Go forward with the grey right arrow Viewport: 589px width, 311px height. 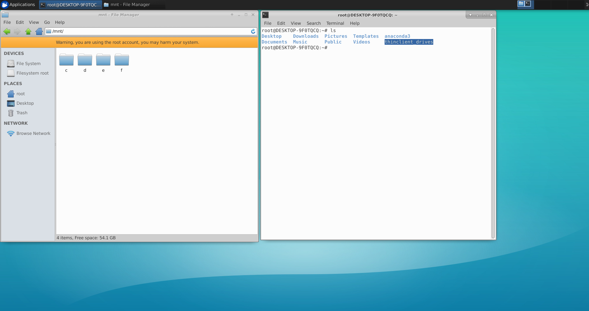17,31
